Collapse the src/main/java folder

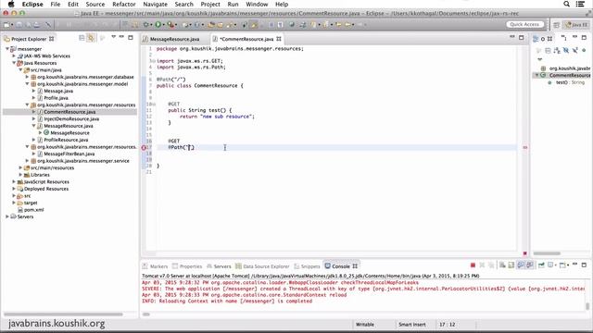point(20,70)
